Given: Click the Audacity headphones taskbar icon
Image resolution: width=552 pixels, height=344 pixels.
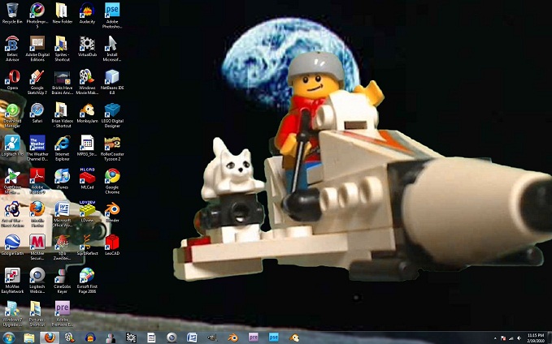Looking at the screenshot, I should pyautogui.click(x=90, y=338).
